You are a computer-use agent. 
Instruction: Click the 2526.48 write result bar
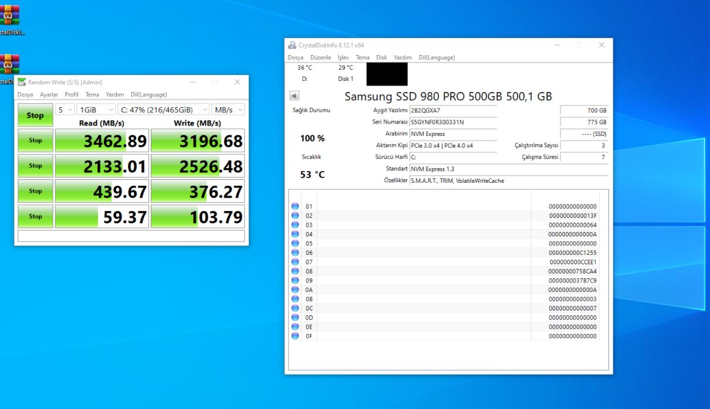click(x=198, y=166)
